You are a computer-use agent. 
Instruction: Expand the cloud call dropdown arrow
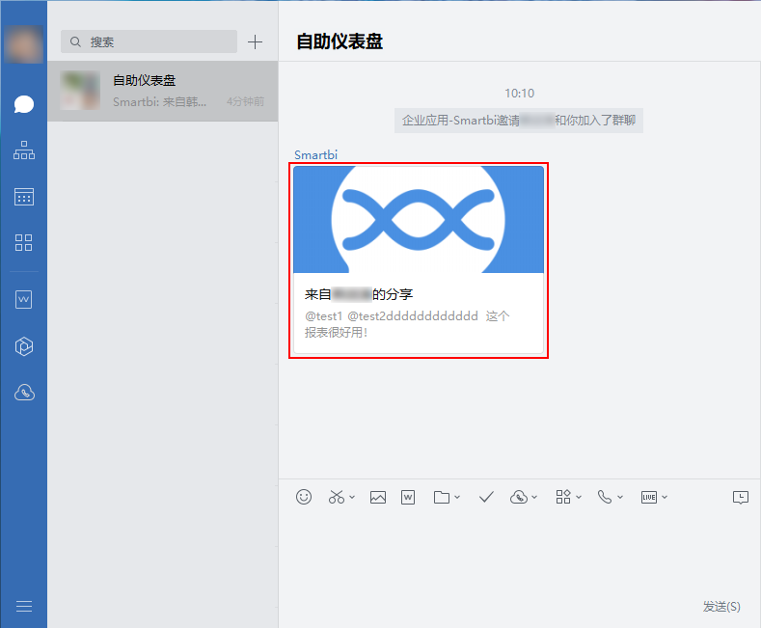534,497
